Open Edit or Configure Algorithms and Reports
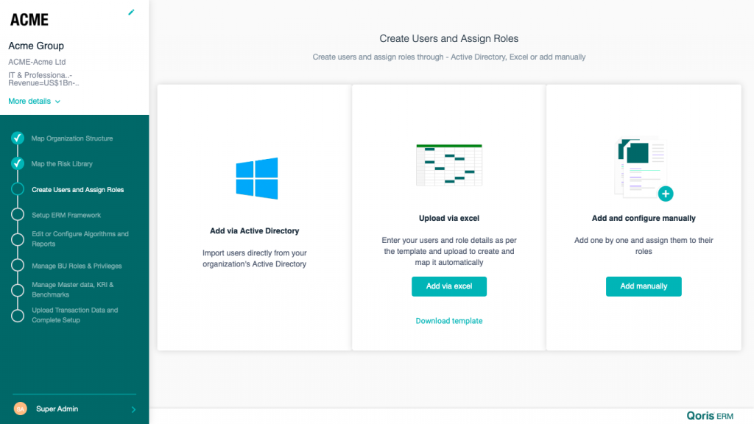This screenshot has width=754, height=424. coord(80,239)
